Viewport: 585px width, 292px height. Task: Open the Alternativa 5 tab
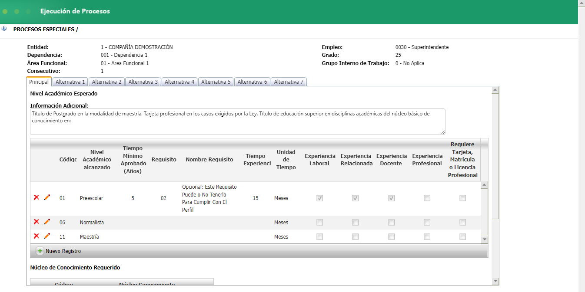(x=216, y=82)
